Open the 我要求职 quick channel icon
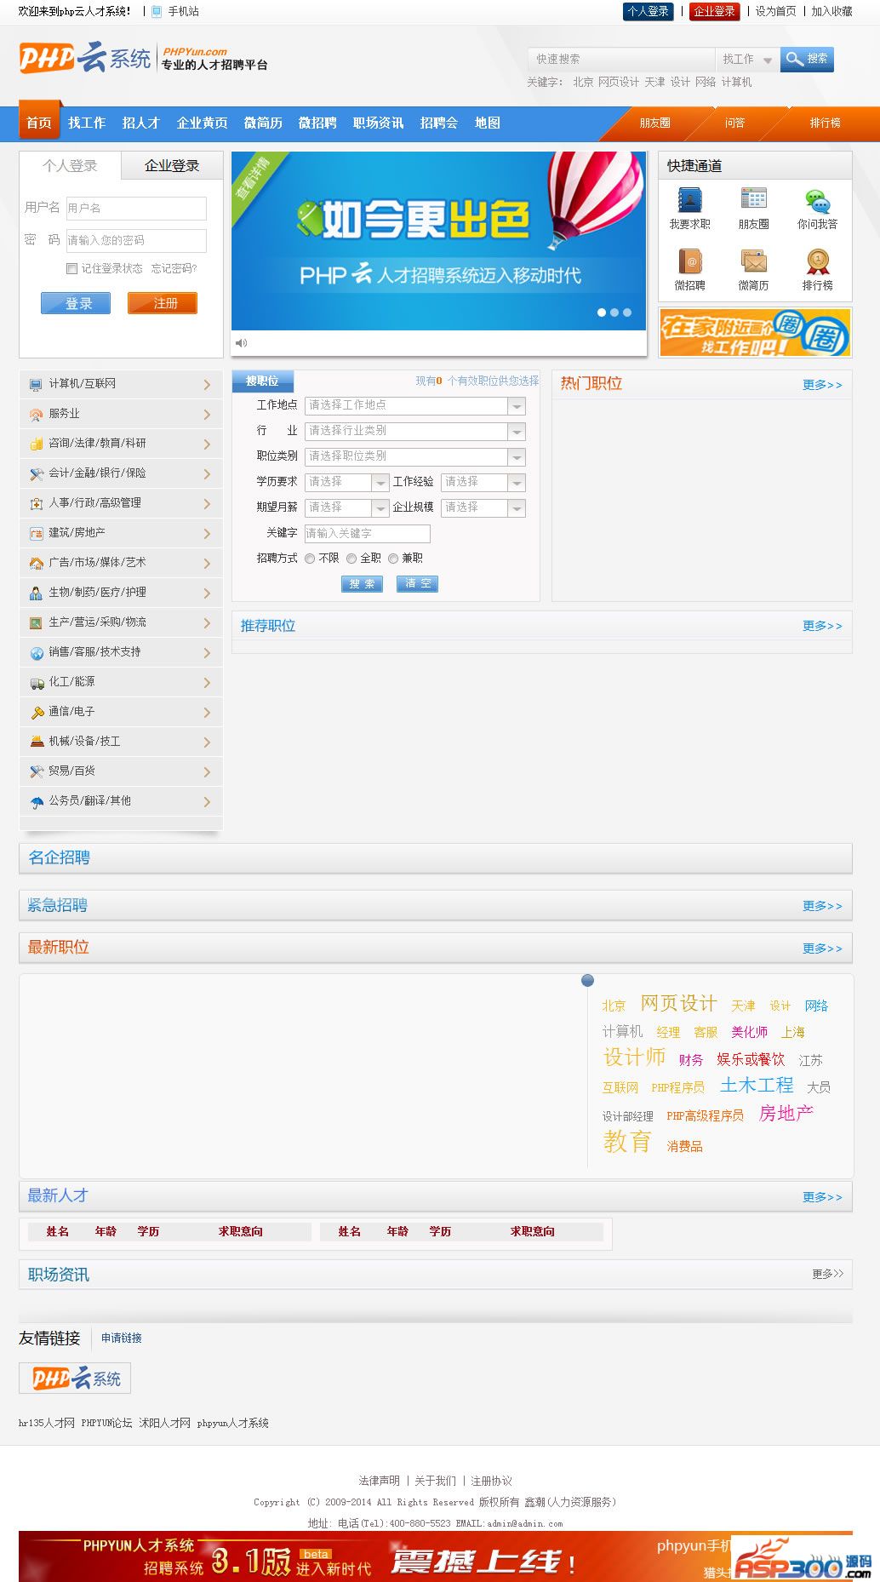Image resolution: width=880 pixels, height=1582 pixels. [x=689, y=200]
